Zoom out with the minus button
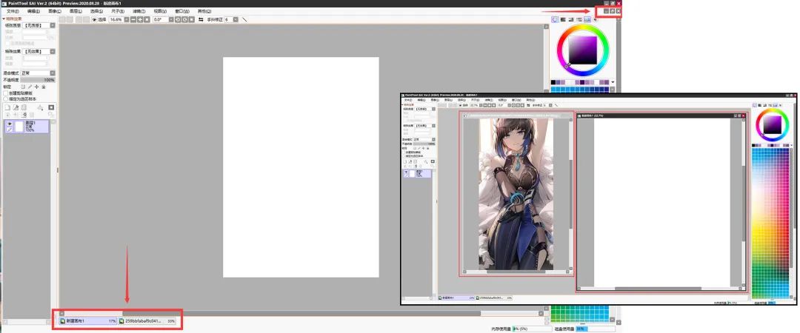The image size is (800, 333). click(133, 19)
